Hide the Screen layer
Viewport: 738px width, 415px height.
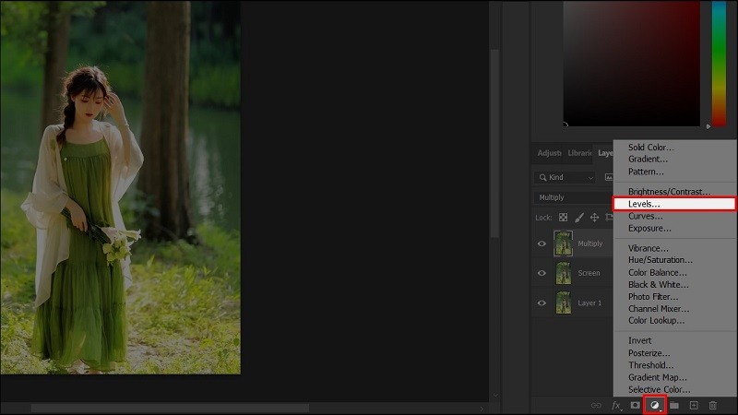(542, 273)
